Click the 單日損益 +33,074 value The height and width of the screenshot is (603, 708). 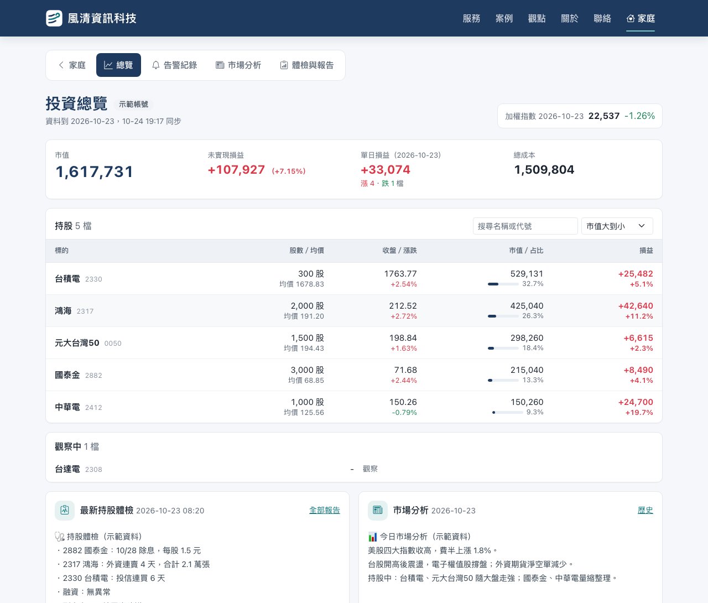coord(386,170)
